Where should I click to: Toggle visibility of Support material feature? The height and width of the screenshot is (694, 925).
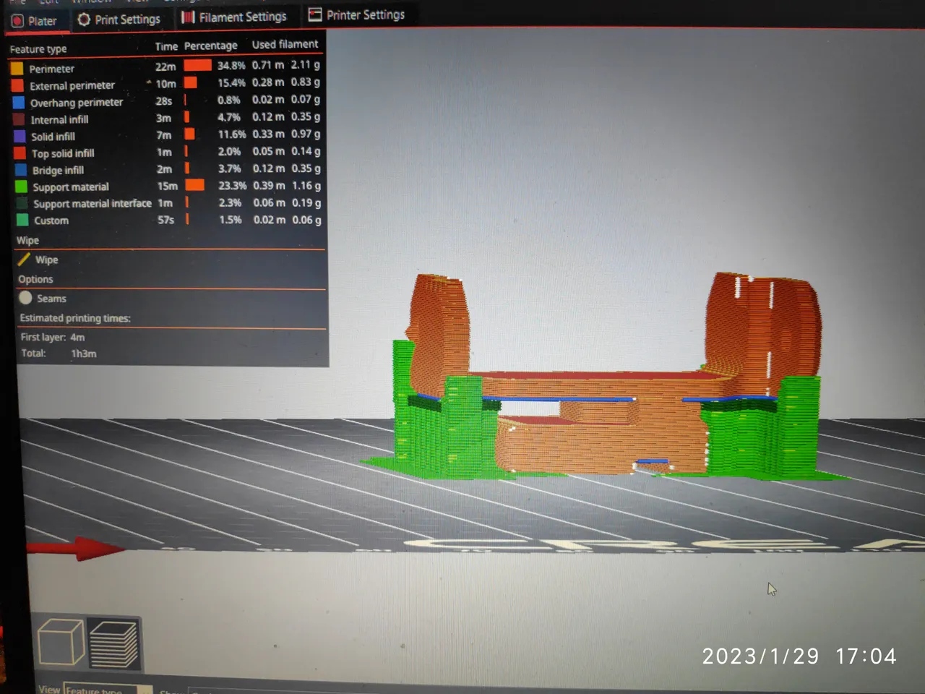coord(21,187)
